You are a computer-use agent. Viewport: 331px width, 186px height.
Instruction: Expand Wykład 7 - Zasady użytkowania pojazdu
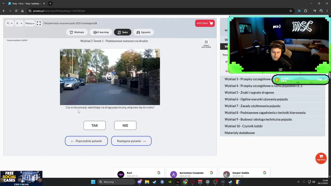[273, 106]
